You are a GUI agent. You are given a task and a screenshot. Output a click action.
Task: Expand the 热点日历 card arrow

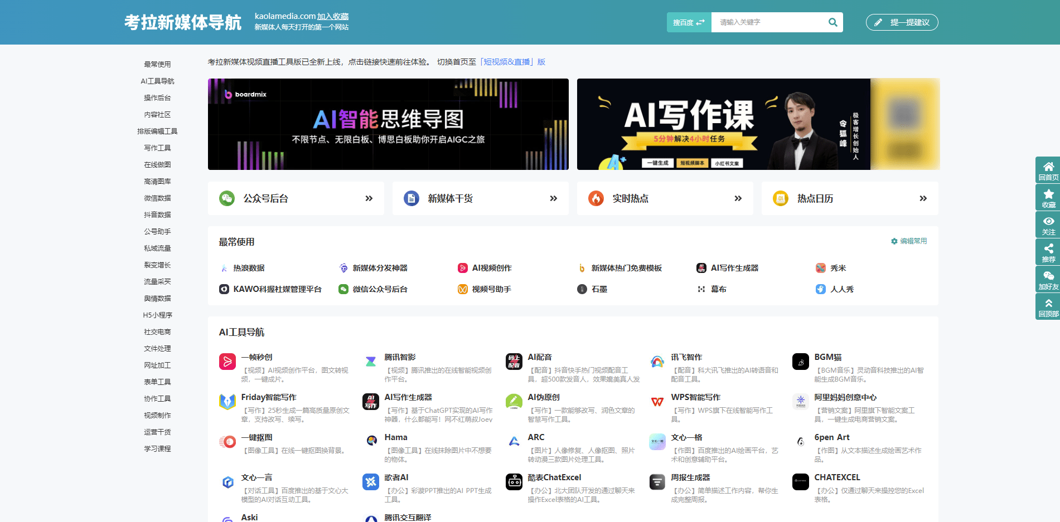coord(923,198)
